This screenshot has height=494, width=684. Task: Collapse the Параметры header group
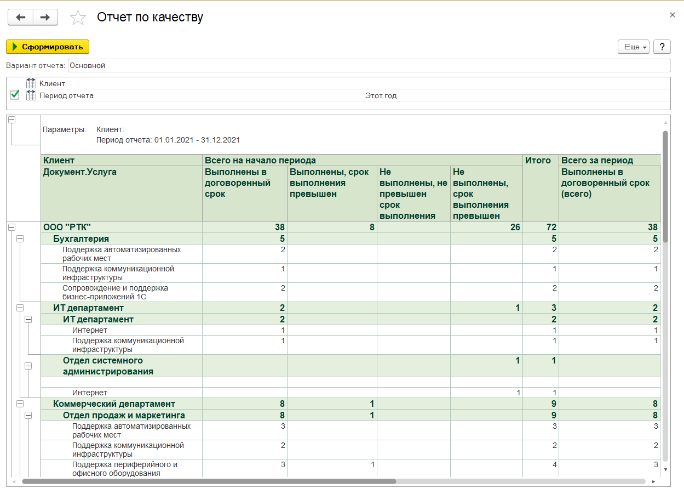[12, 120]
